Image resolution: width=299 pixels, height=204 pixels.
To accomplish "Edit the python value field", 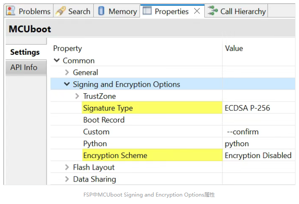I will tap(259, 144).
